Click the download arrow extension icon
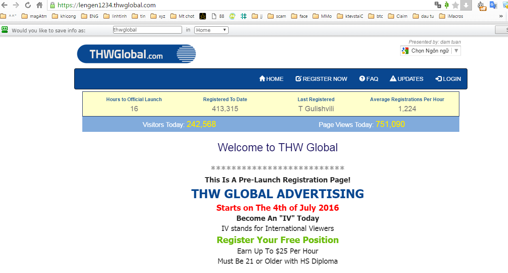The height and width of the screenshot is (273, 508). [x=466, y=5]
